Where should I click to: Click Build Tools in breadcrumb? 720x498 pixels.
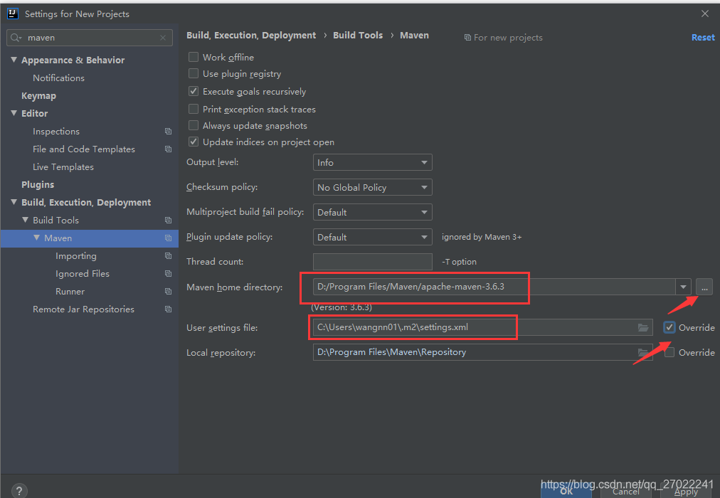click(358, 36)
